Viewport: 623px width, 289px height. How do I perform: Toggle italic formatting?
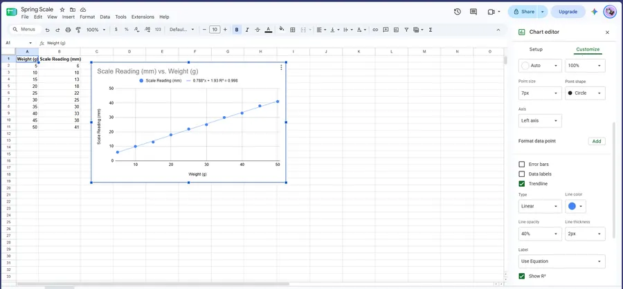coord(247,30)
